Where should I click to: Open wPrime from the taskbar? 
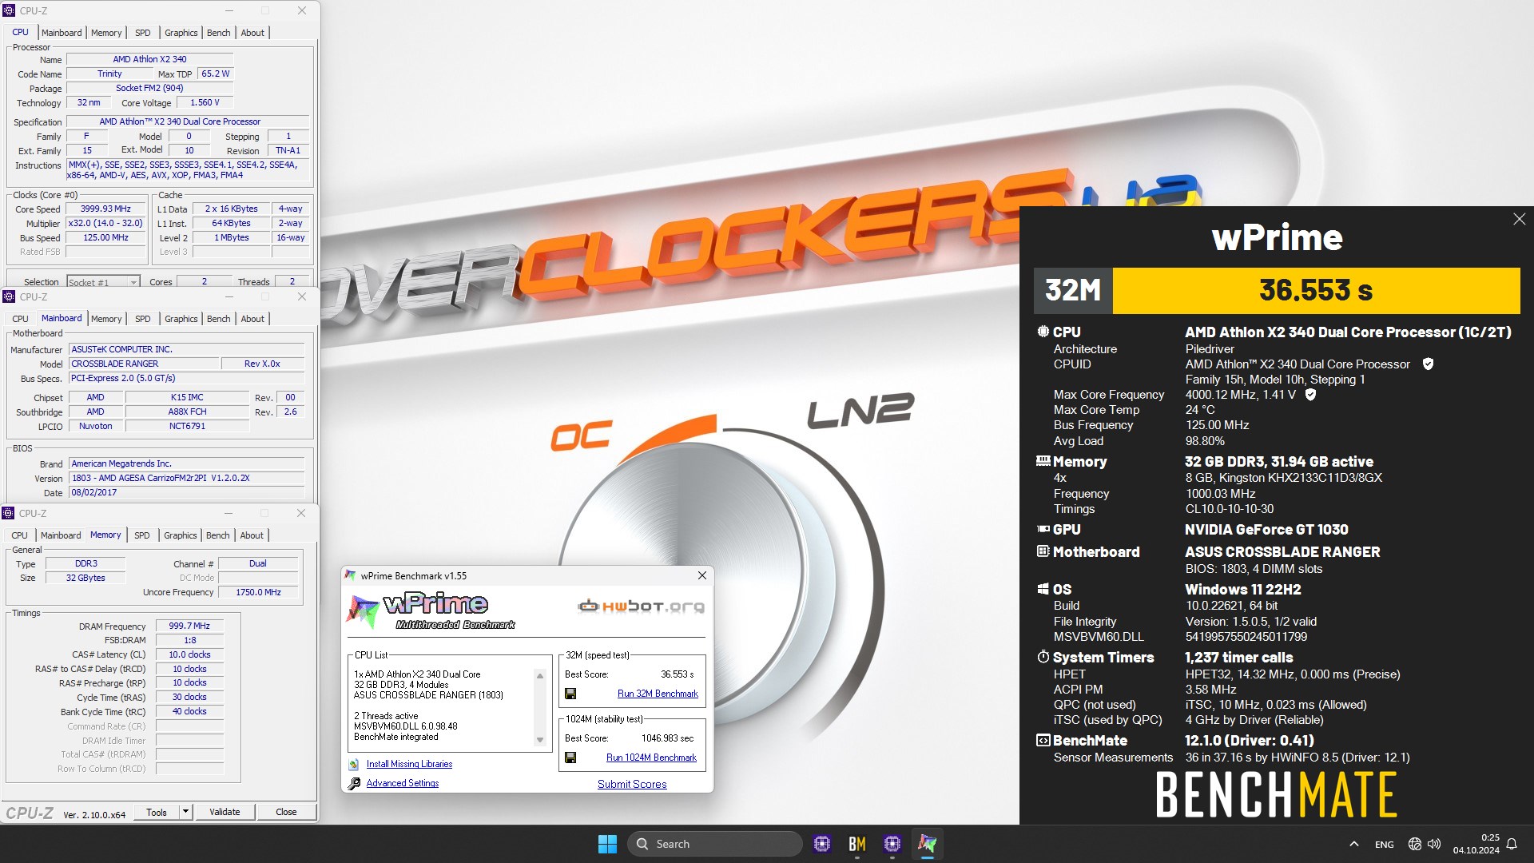pyautogui.click(x=927, y=844)
